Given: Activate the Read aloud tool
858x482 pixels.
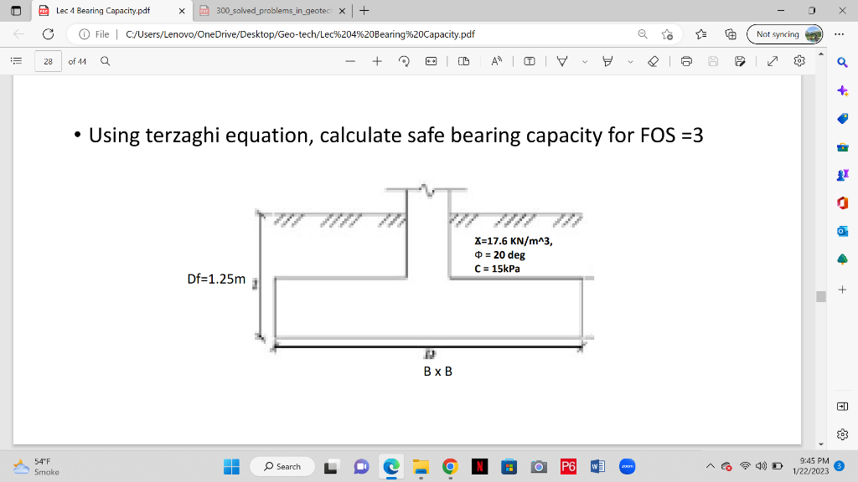Looking at the screenshot, I should pyautogui.click(x=499, y=61).
